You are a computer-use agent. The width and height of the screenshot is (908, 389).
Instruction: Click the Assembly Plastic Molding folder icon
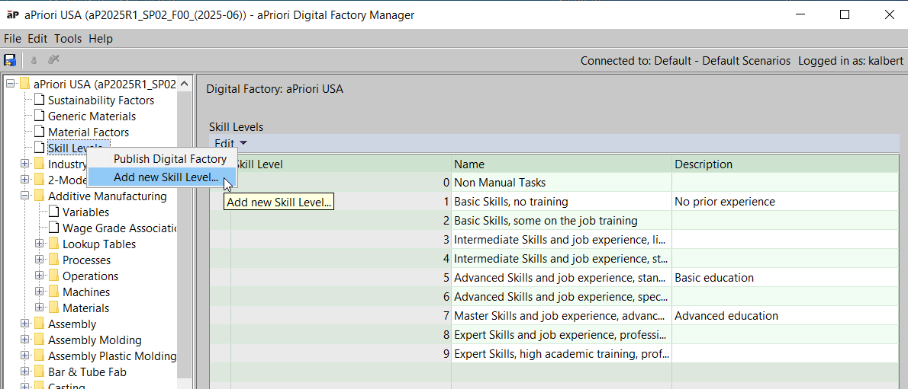pos(39,356)
